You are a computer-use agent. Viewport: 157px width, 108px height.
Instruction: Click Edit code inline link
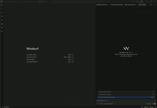click(30, 59)
